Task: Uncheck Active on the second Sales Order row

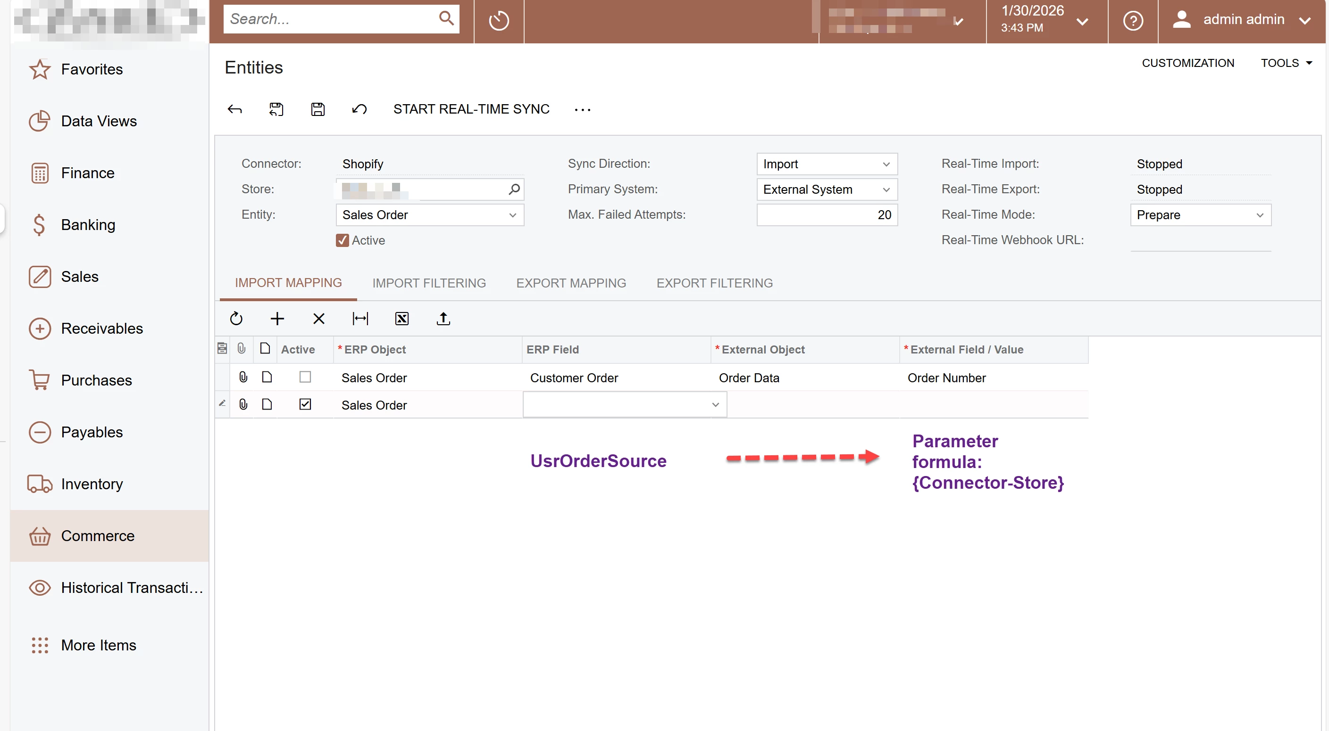Action: [x=305, y=405]
